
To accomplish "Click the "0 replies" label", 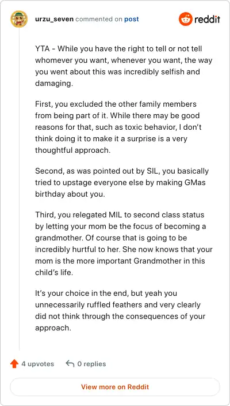I will (91, 364).
